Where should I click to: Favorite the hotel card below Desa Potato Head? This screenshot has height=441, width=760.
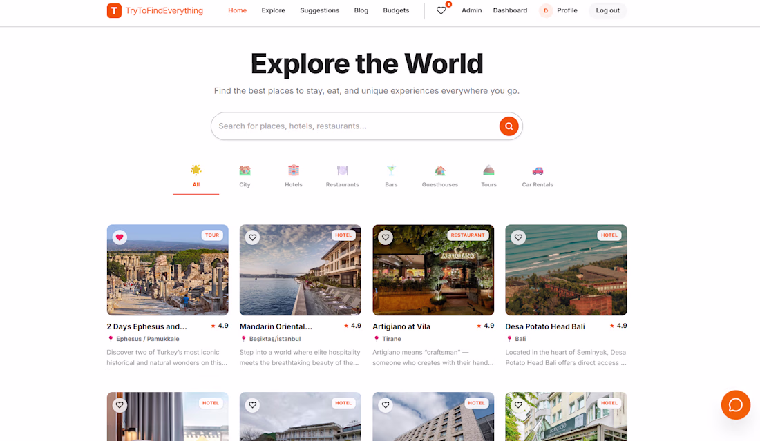(x=518, y=404)
